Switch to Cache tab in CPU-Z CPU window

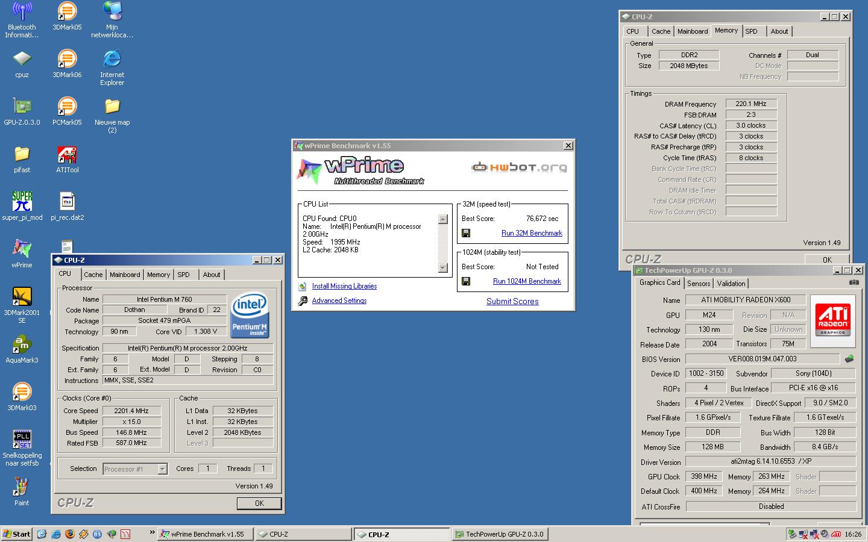93,275
